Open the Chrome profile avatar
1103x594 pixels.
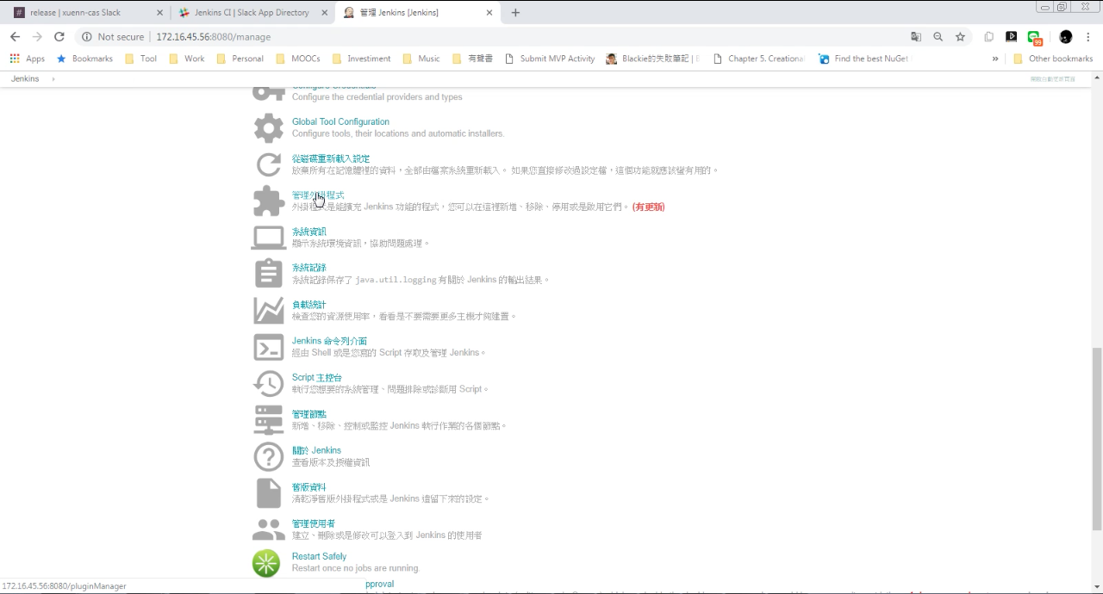coord(1066,37)
